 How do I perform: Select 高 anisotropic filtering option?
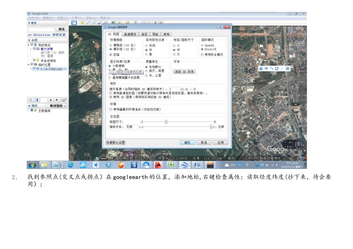click(x=146, y=54)
